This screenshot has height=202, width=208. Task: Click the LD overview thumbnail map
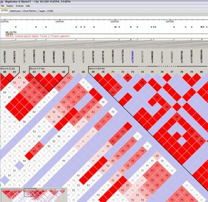34,195
